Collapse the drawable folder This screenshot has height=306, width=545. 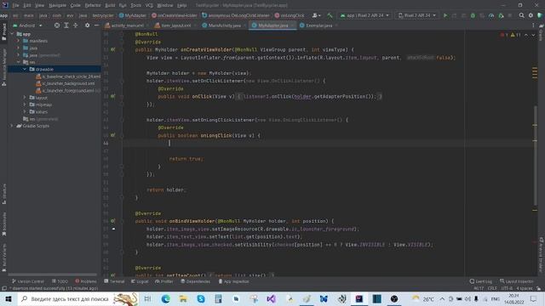pos(25,69)
